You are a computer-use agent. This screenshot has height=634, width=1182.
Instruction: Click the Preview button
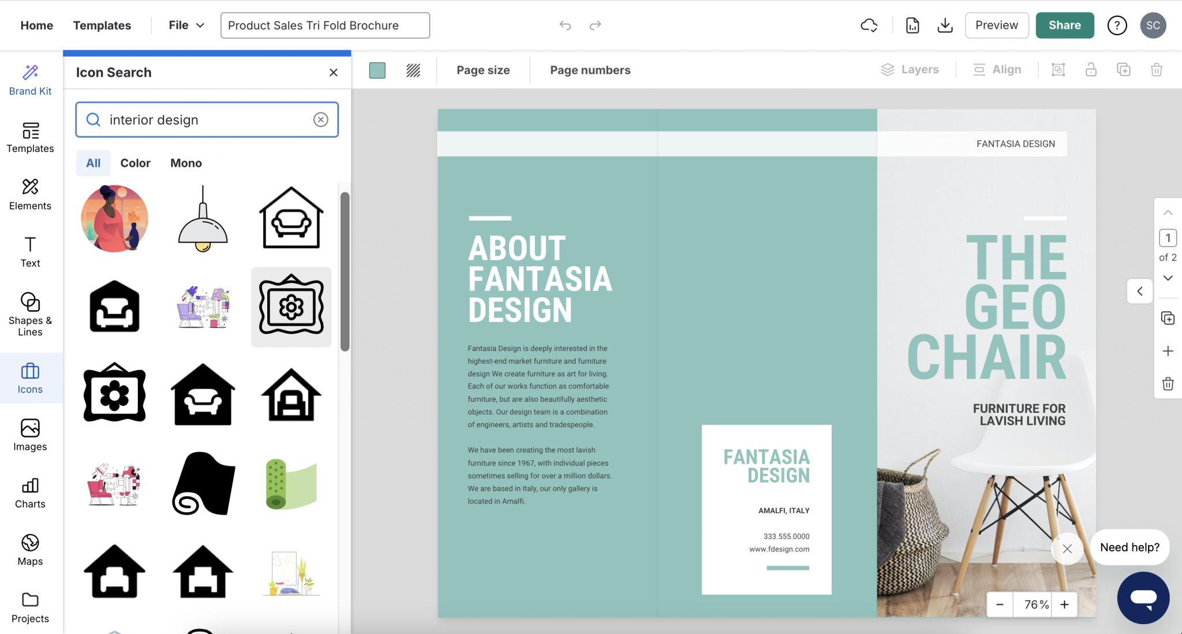pos(997,25)
